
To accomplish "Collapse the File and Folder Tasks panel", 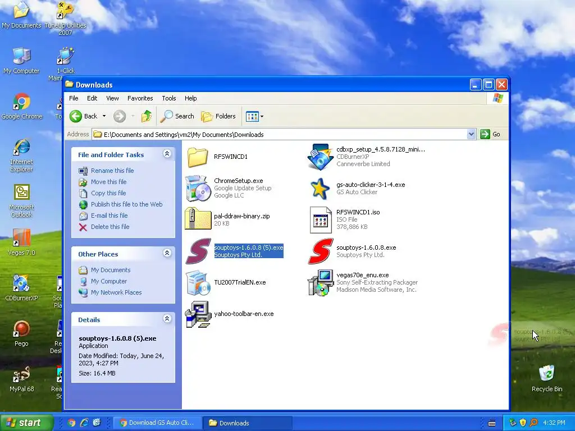I will (x=167, y=154).
